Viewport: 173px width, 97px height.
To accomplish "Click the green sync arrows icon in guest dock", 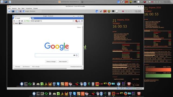I will 30,84.
